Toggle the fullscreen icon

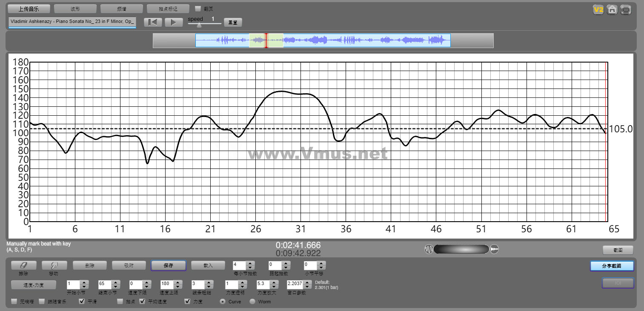(626, 10)
